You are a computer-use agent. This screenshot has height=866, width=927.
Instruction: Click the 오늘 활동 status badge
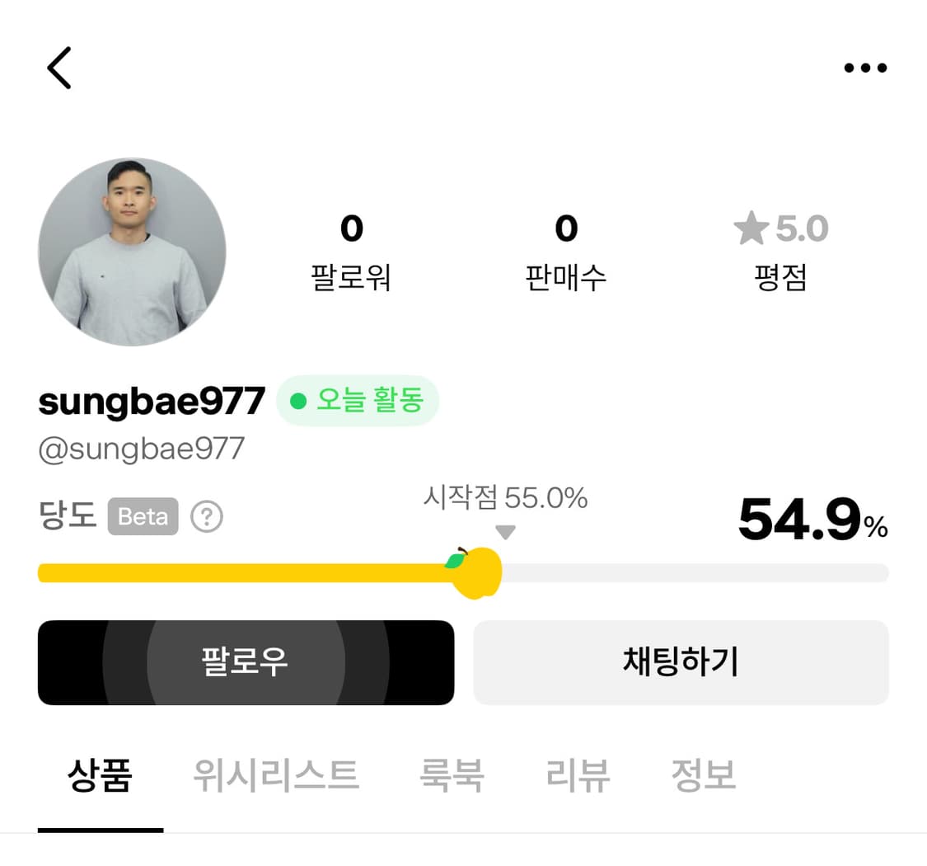point(357,399)
